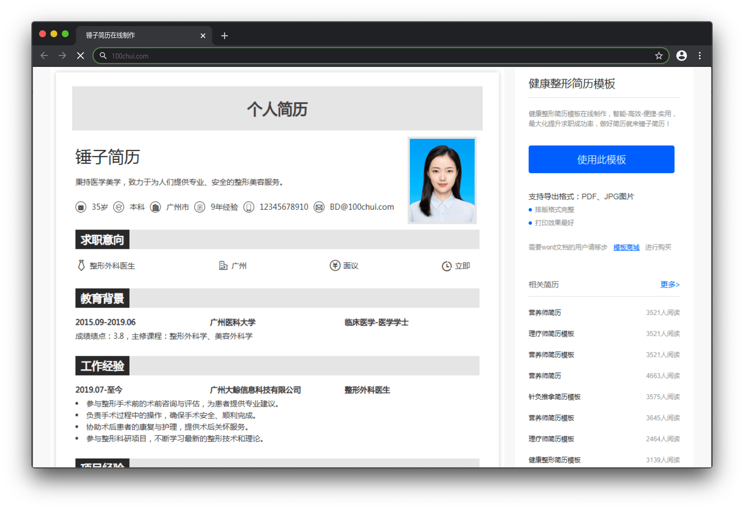This screenshot has height=510, width=744.
Task: Click the 2015.09-2019.06 education date
Action: 105,322
